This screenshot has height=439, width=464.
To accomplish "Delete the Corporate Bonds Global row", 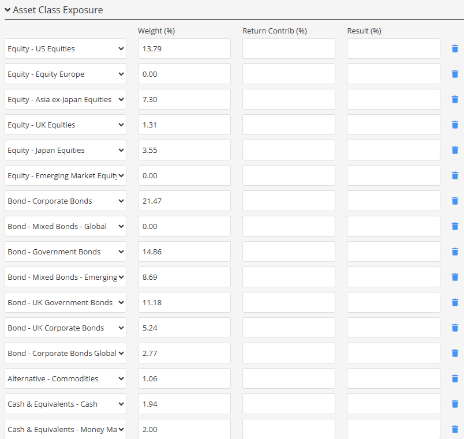I will tap(455, 354).
